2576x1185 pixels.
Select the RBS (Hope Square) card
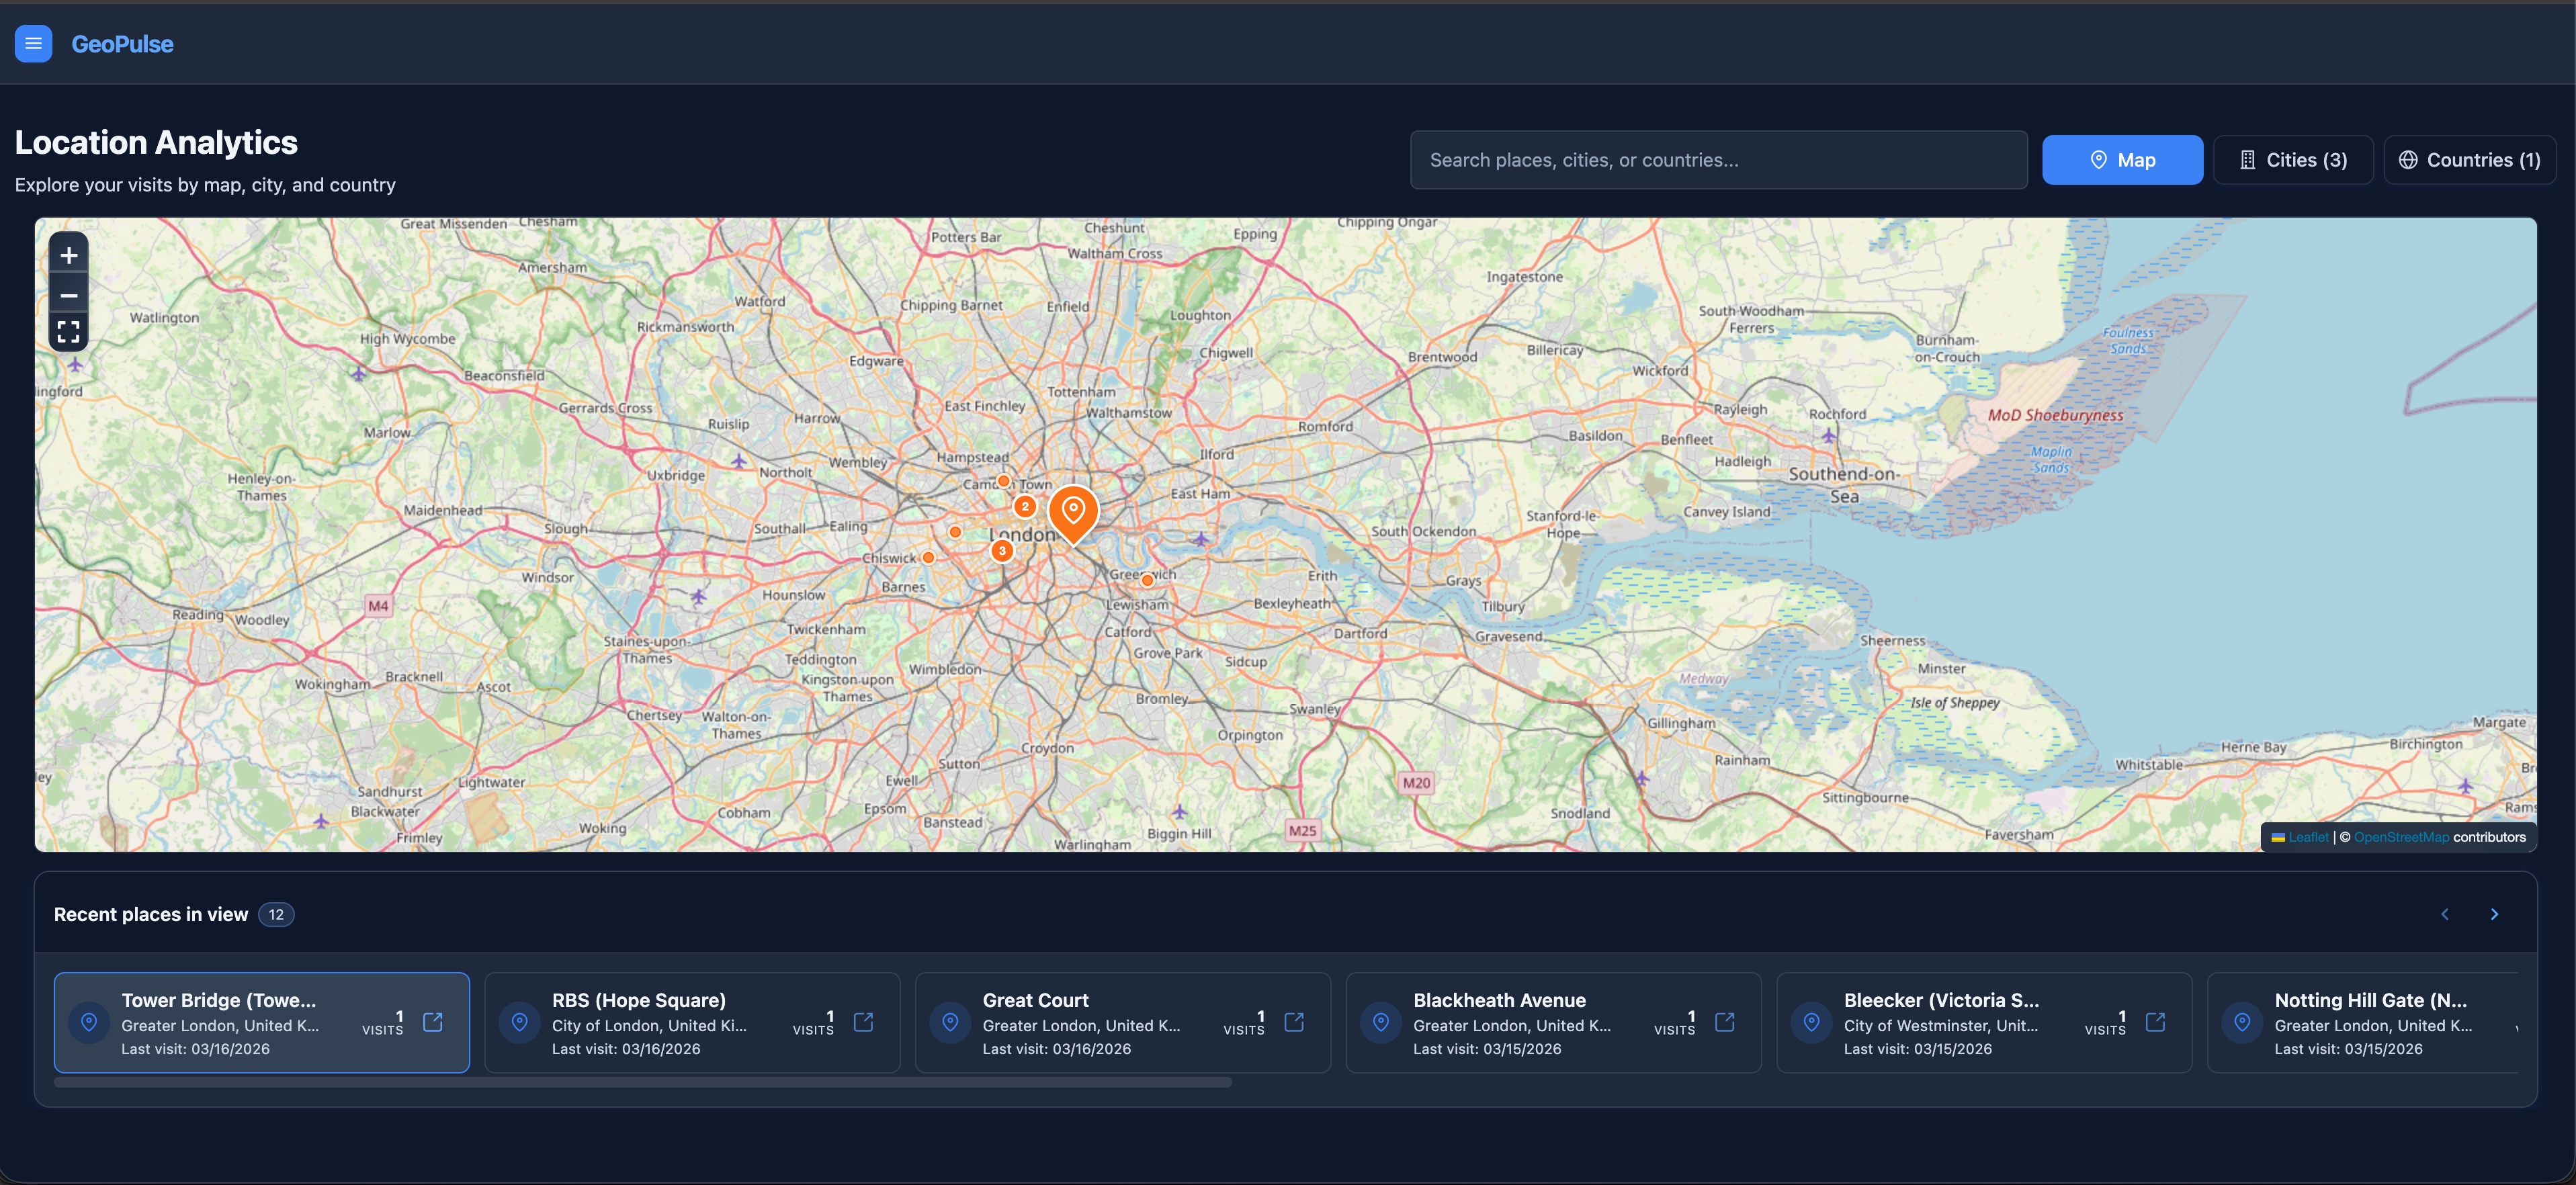point(692,1022)
